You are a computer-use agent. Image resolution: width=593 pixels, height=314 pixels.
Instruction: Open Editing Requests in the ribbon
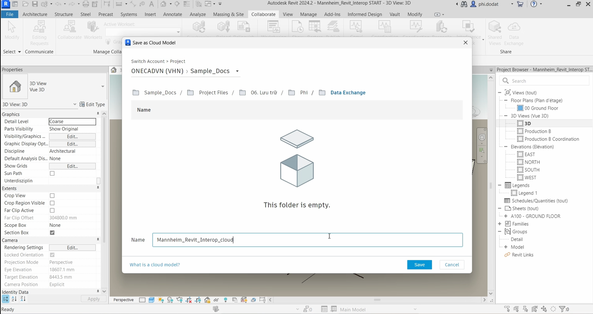(x=39, y=33)
